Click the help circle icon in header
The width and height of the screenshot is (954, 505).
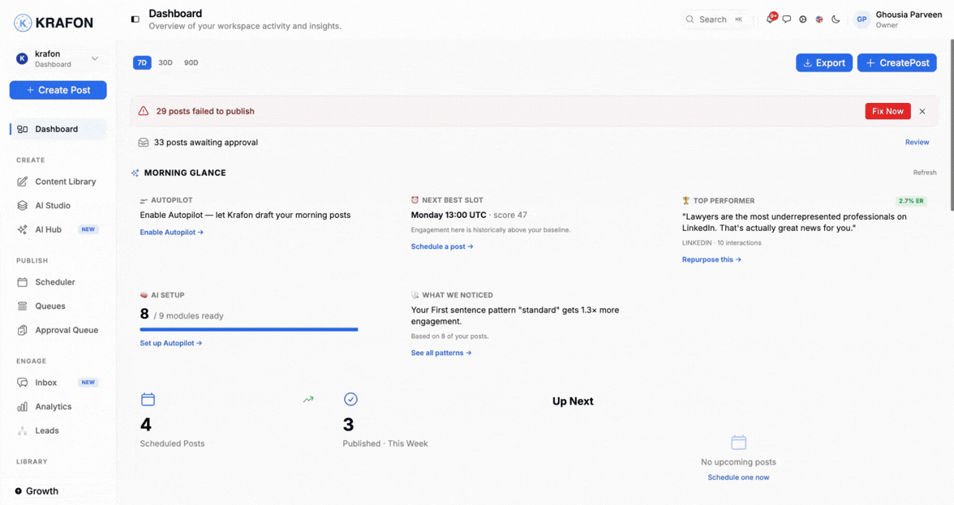(x=803, y=19)
